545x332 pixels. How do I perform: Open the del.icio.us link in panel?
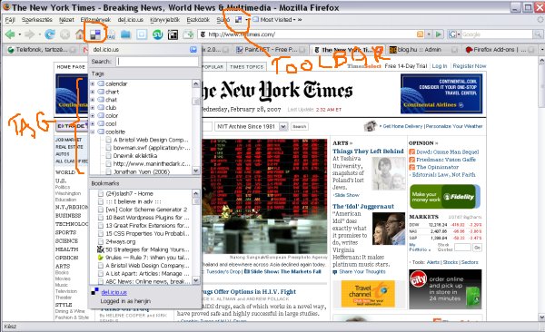click(x=114, y=292)
